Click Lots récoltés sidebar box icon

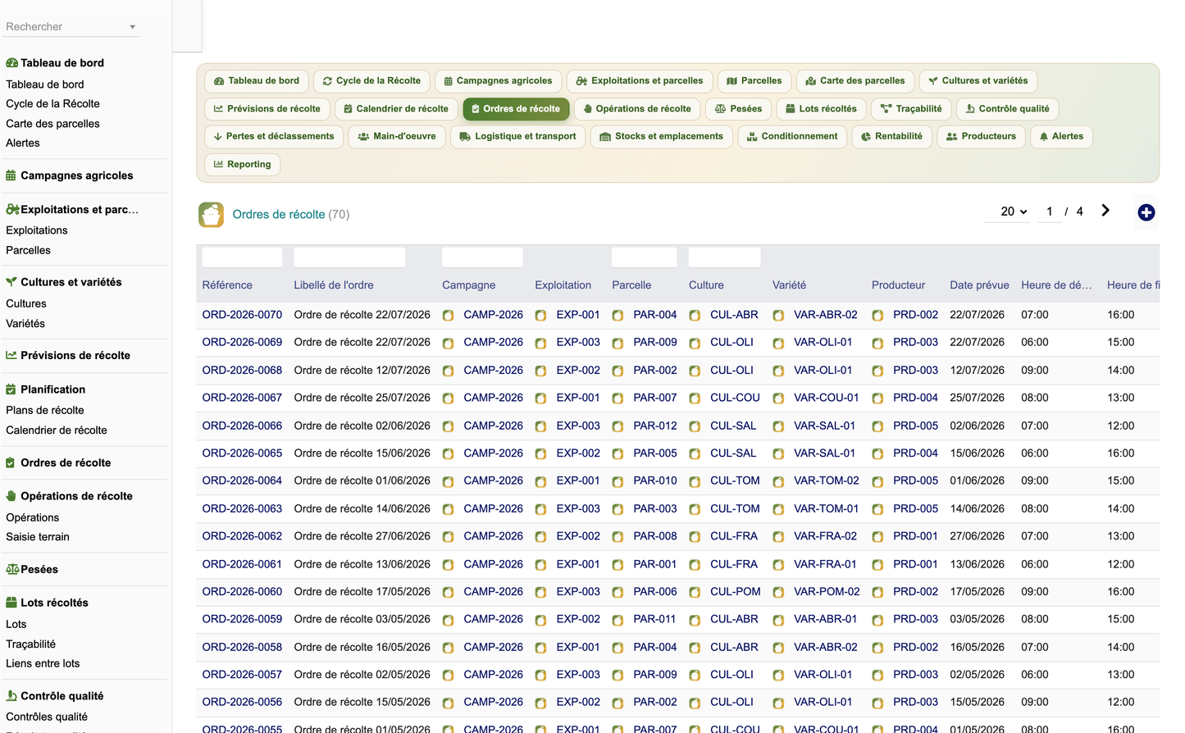tap(11, 603)
